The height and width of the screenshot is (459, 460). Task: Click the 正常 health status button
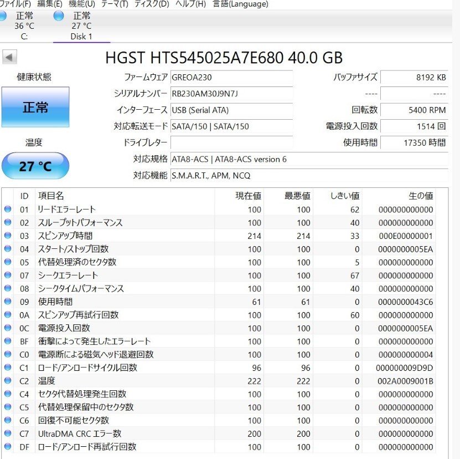35,107
